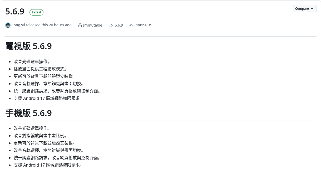Click 統一爬蟲網路請求 line under 電視版
321x170 pixels.
(x=57, y=91)
